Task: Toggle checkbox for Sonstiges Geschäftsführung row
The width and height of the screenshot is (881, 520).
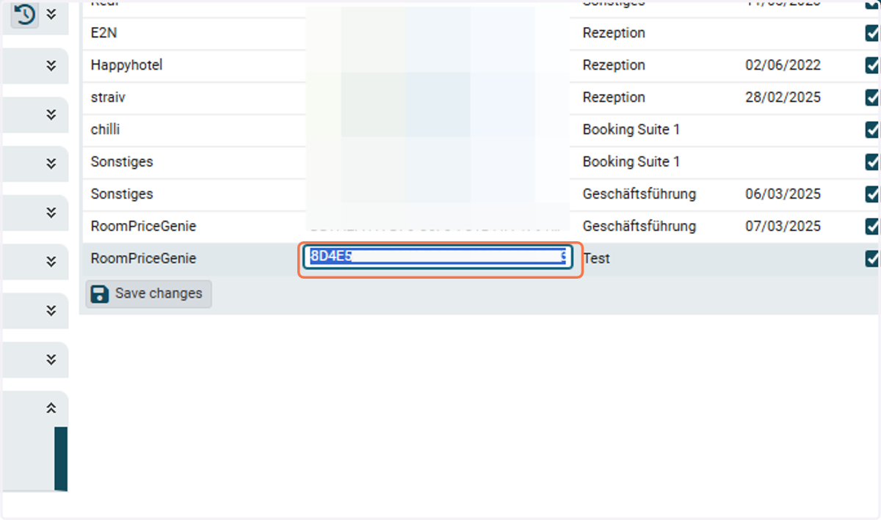Action: point(873,194)
